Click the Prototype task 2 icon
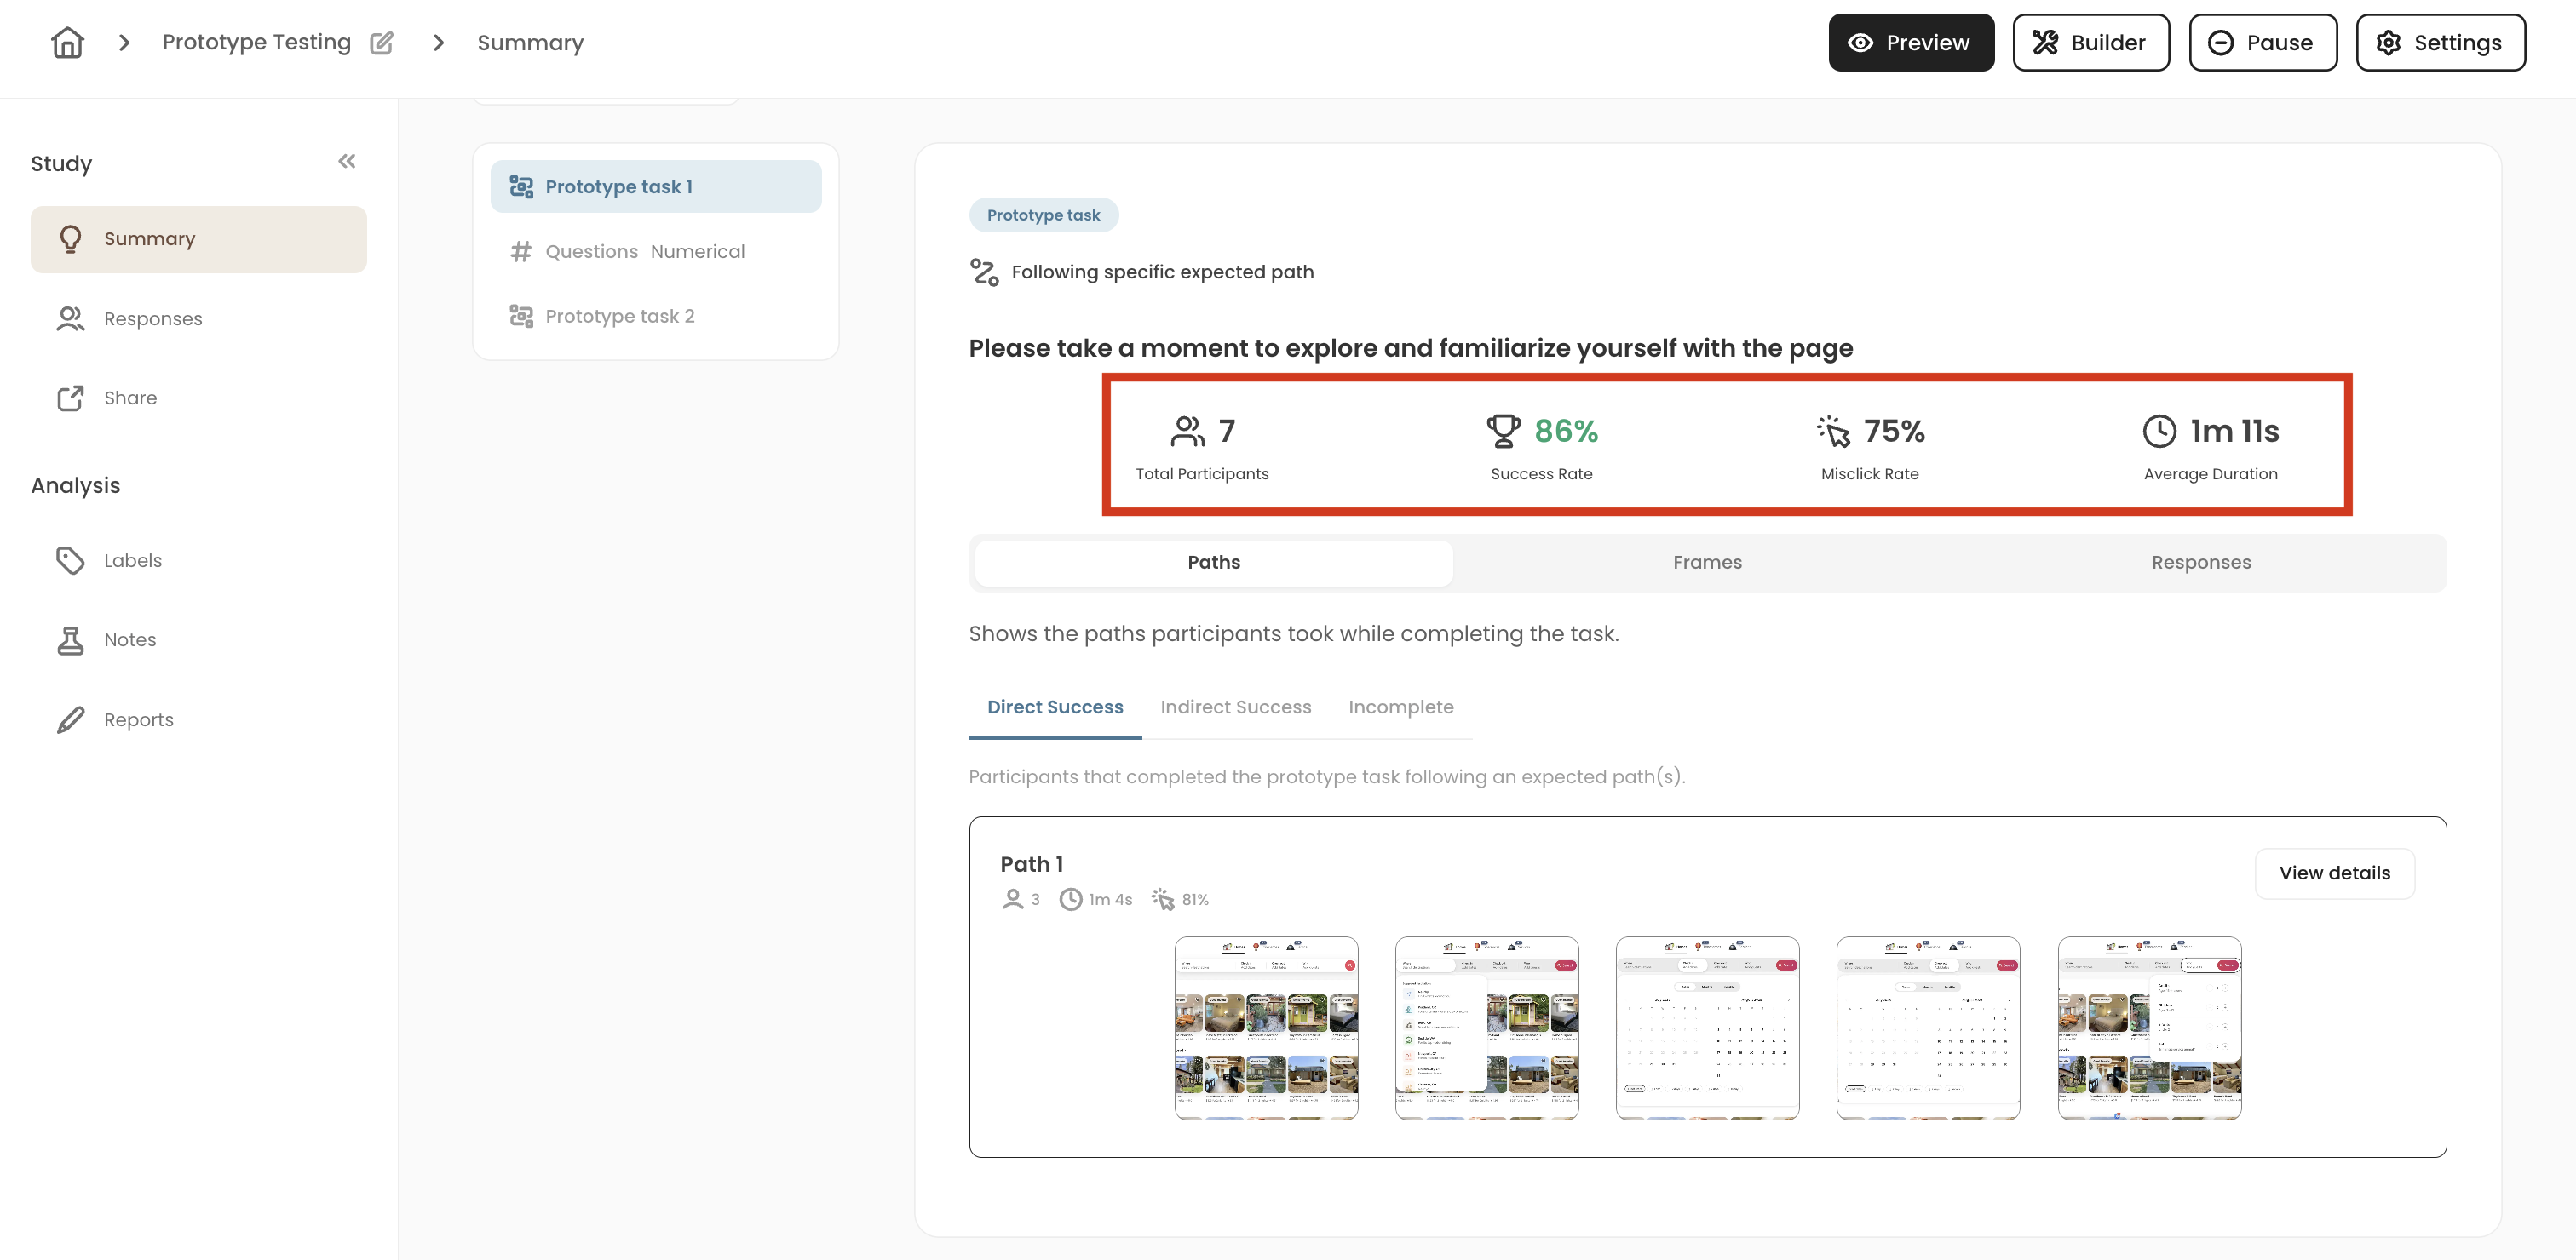Viewport: 2576px width, 1260px height. (x=521, y=317)
